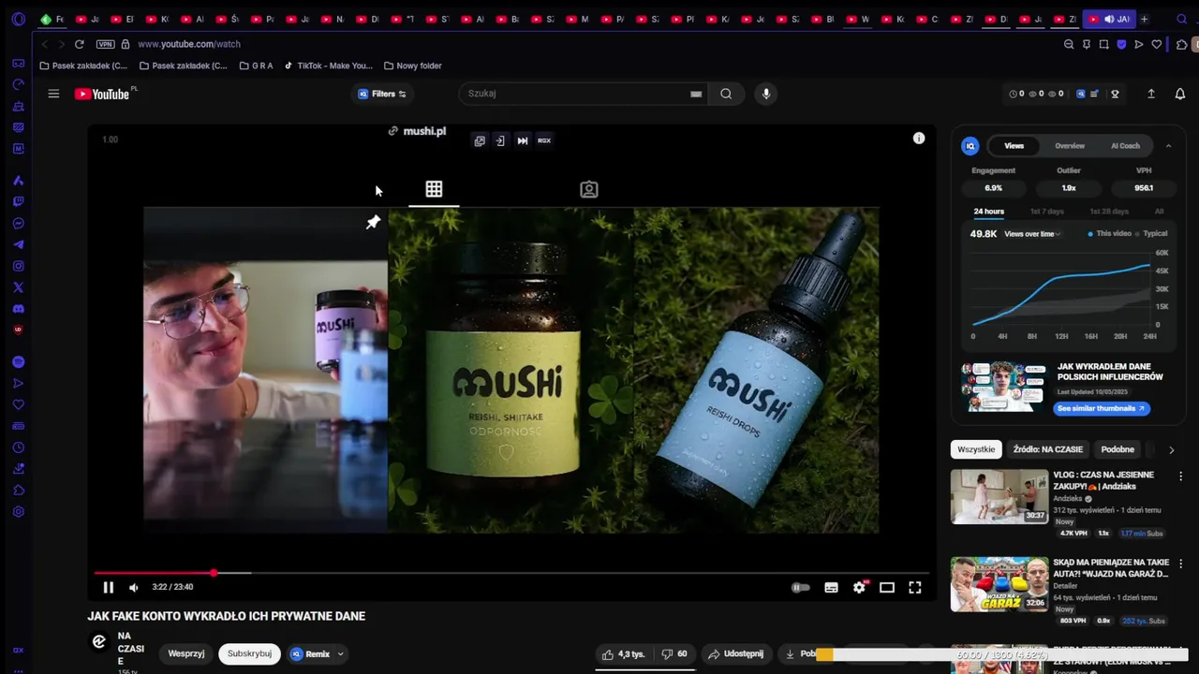Open options for the Detailer garage video
Viewport: 1199px width, 674px height.
1180,564
